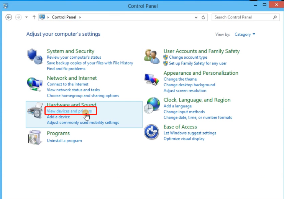The width and height of the screenshot is (284, 199).
Task: Click the Ease of Access icon
Action: click(x=151, y=132)
